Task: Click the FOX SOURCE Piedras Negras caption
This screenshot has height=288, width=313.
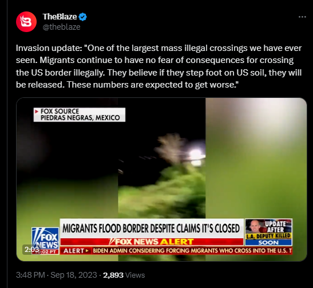Action: click(x=80, y=115)
